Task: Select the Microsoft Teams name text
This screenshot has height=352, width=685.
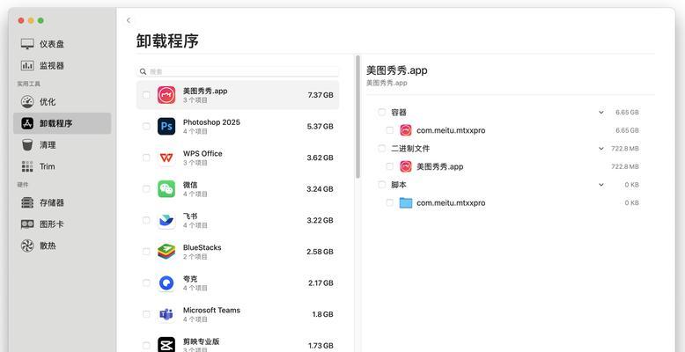Action: [211, 310]
